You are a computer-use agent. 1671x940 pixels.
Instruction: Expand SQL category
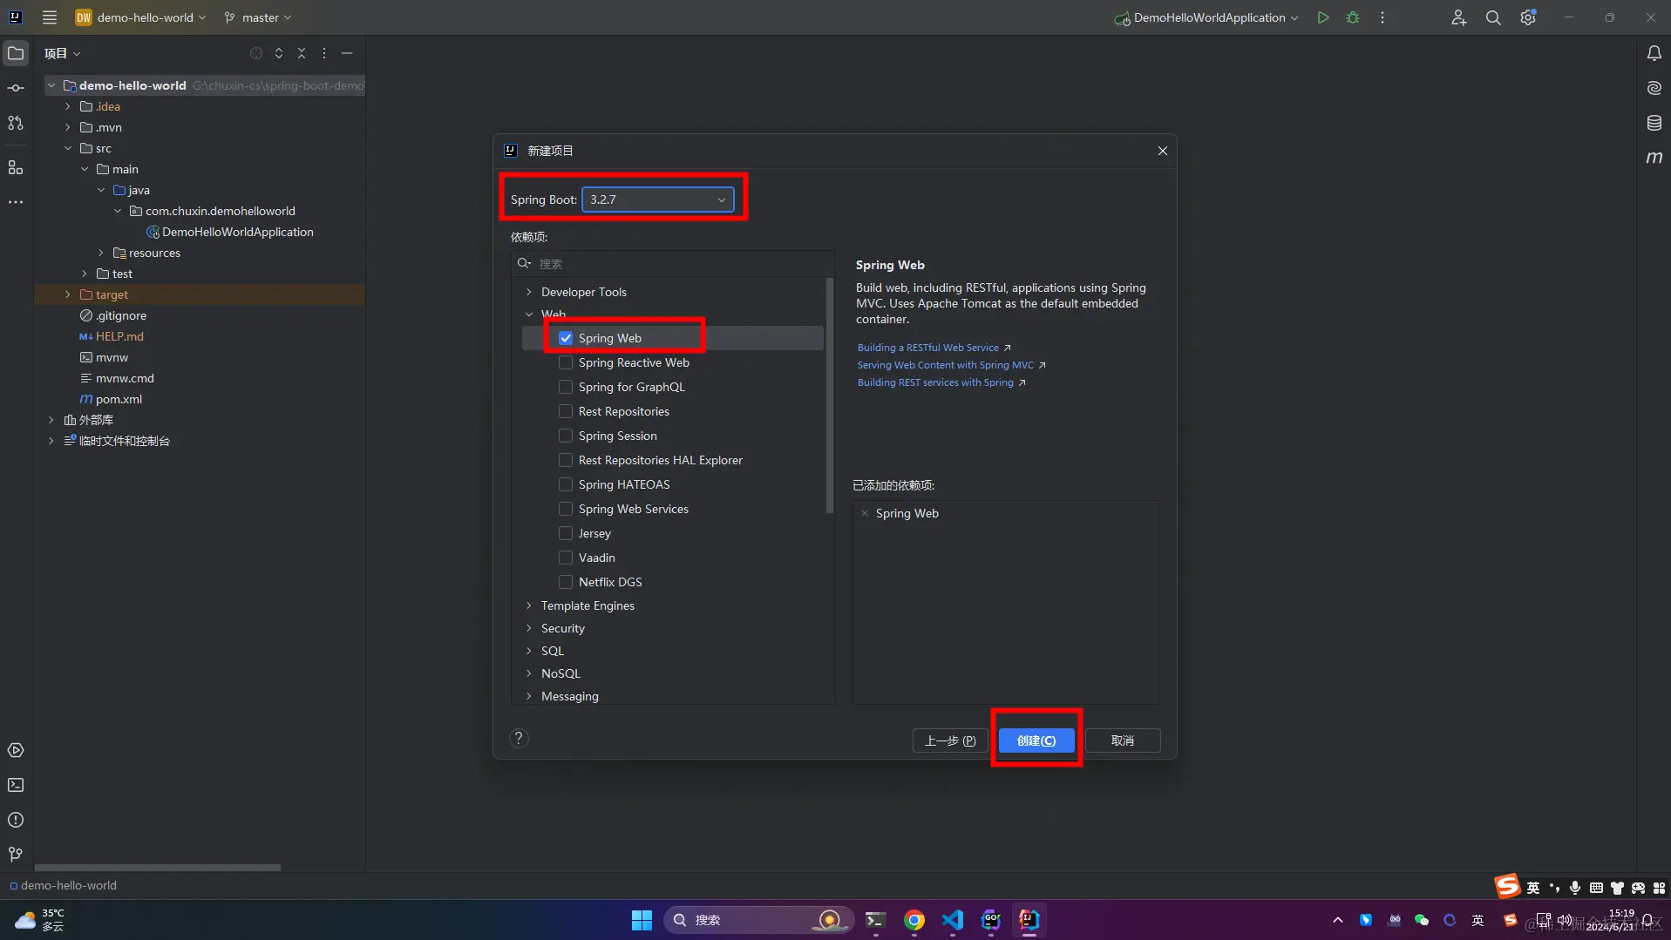529,651
